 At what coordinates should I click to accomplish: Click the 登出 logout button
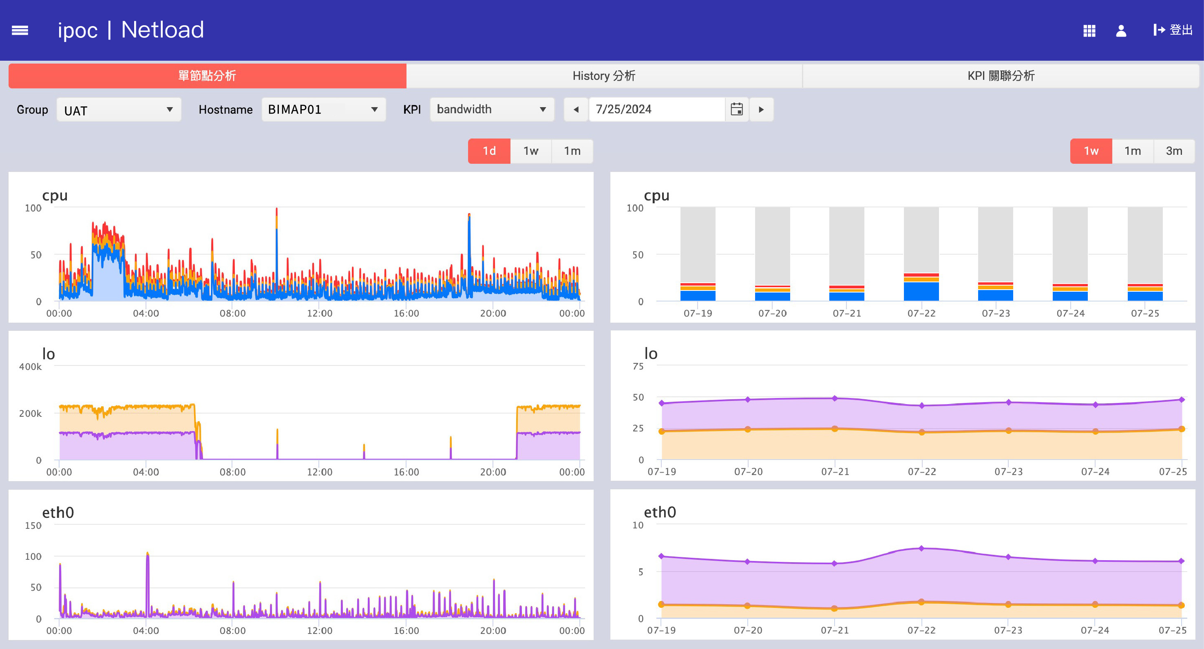pyautogui.click(x=1173, y=30)
